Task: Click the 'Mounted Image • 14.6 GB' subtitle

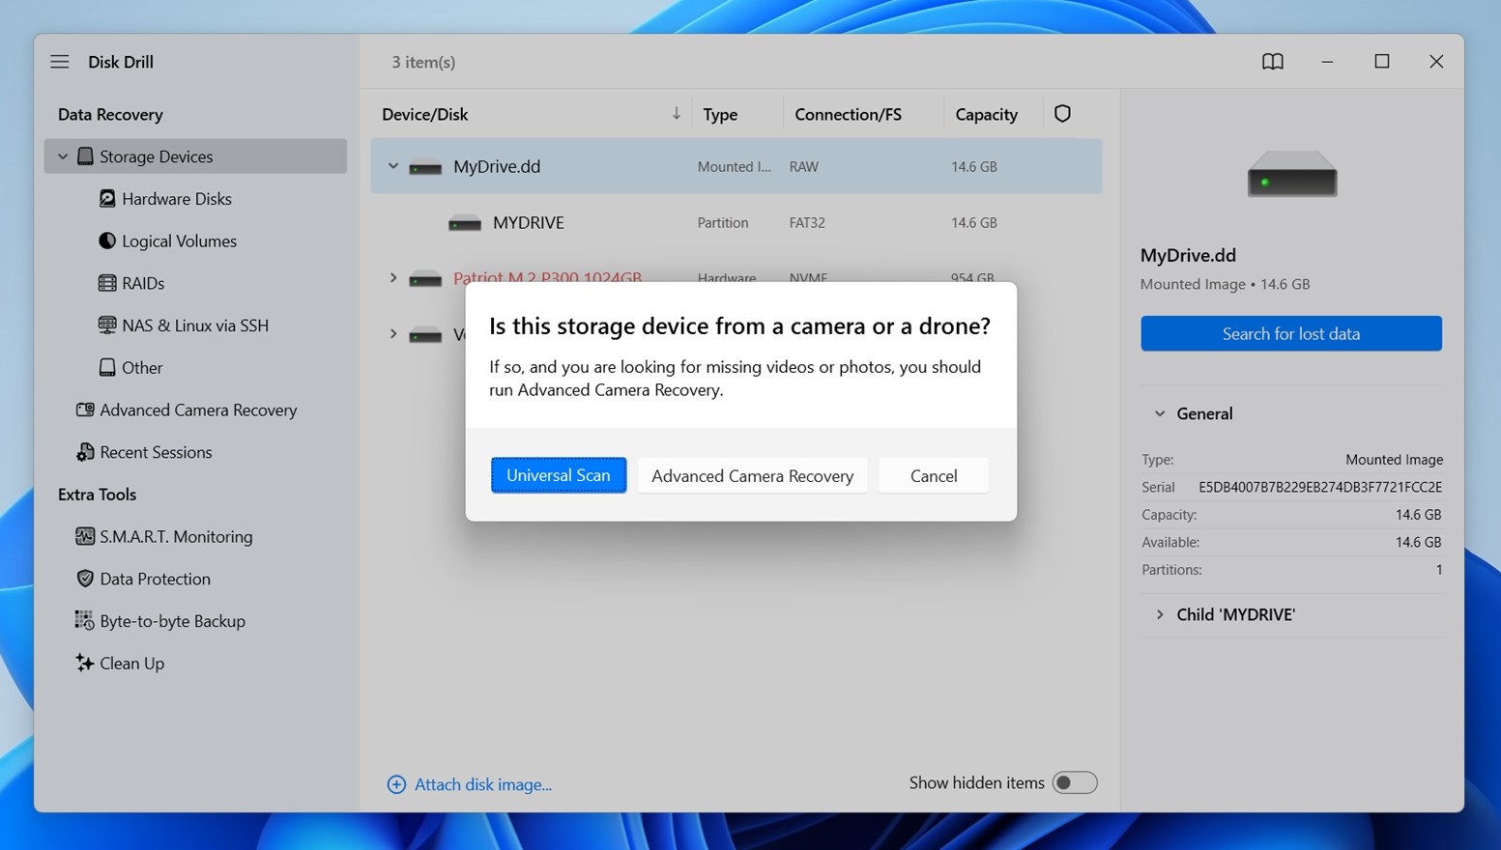Action: 1225,284
